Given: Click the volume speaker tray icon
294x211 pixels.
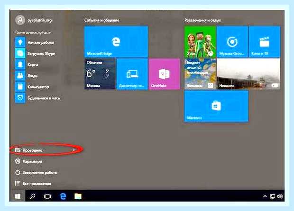Looking at the screenshot, I should click(280, 196).
